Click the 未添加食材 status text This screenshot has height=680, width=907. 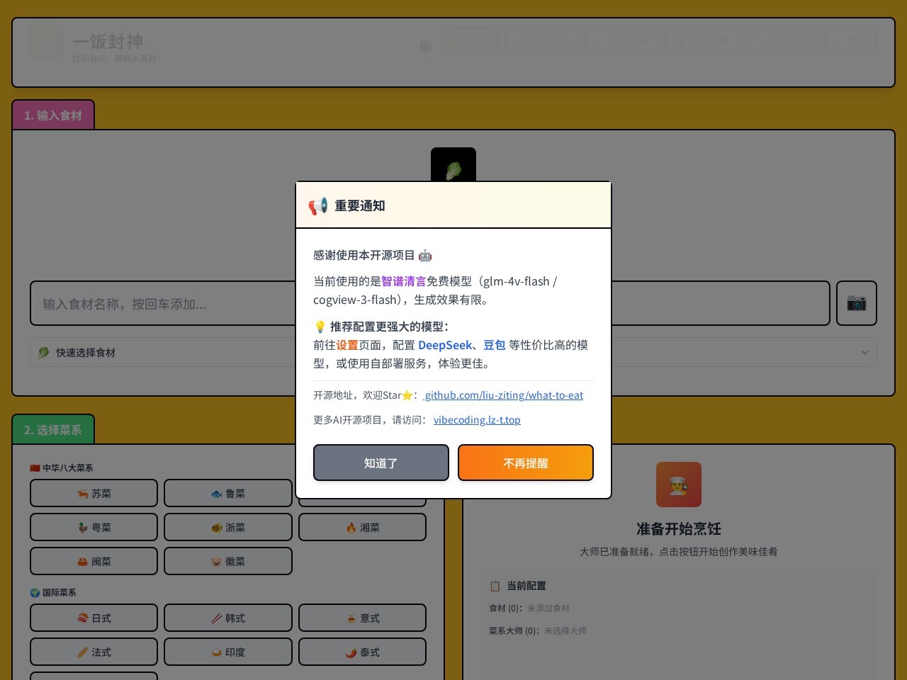pos(548,608)
